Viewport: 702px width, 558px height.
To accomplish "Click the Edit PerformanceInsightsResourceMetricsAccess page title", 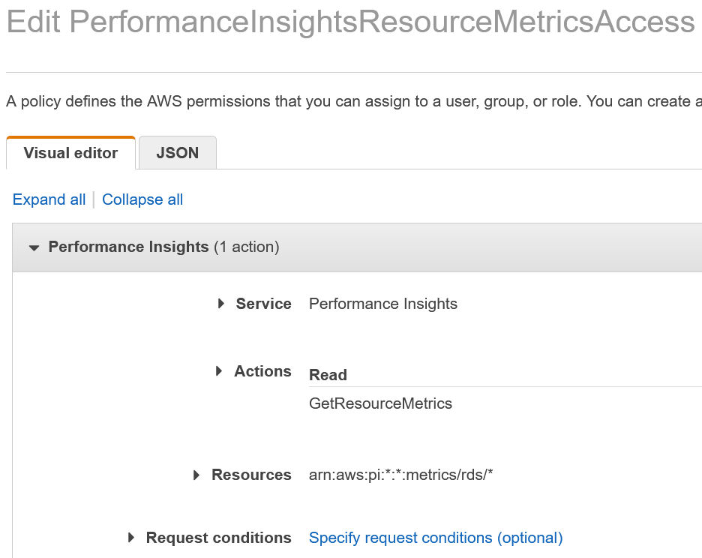I will click(350, 22).
